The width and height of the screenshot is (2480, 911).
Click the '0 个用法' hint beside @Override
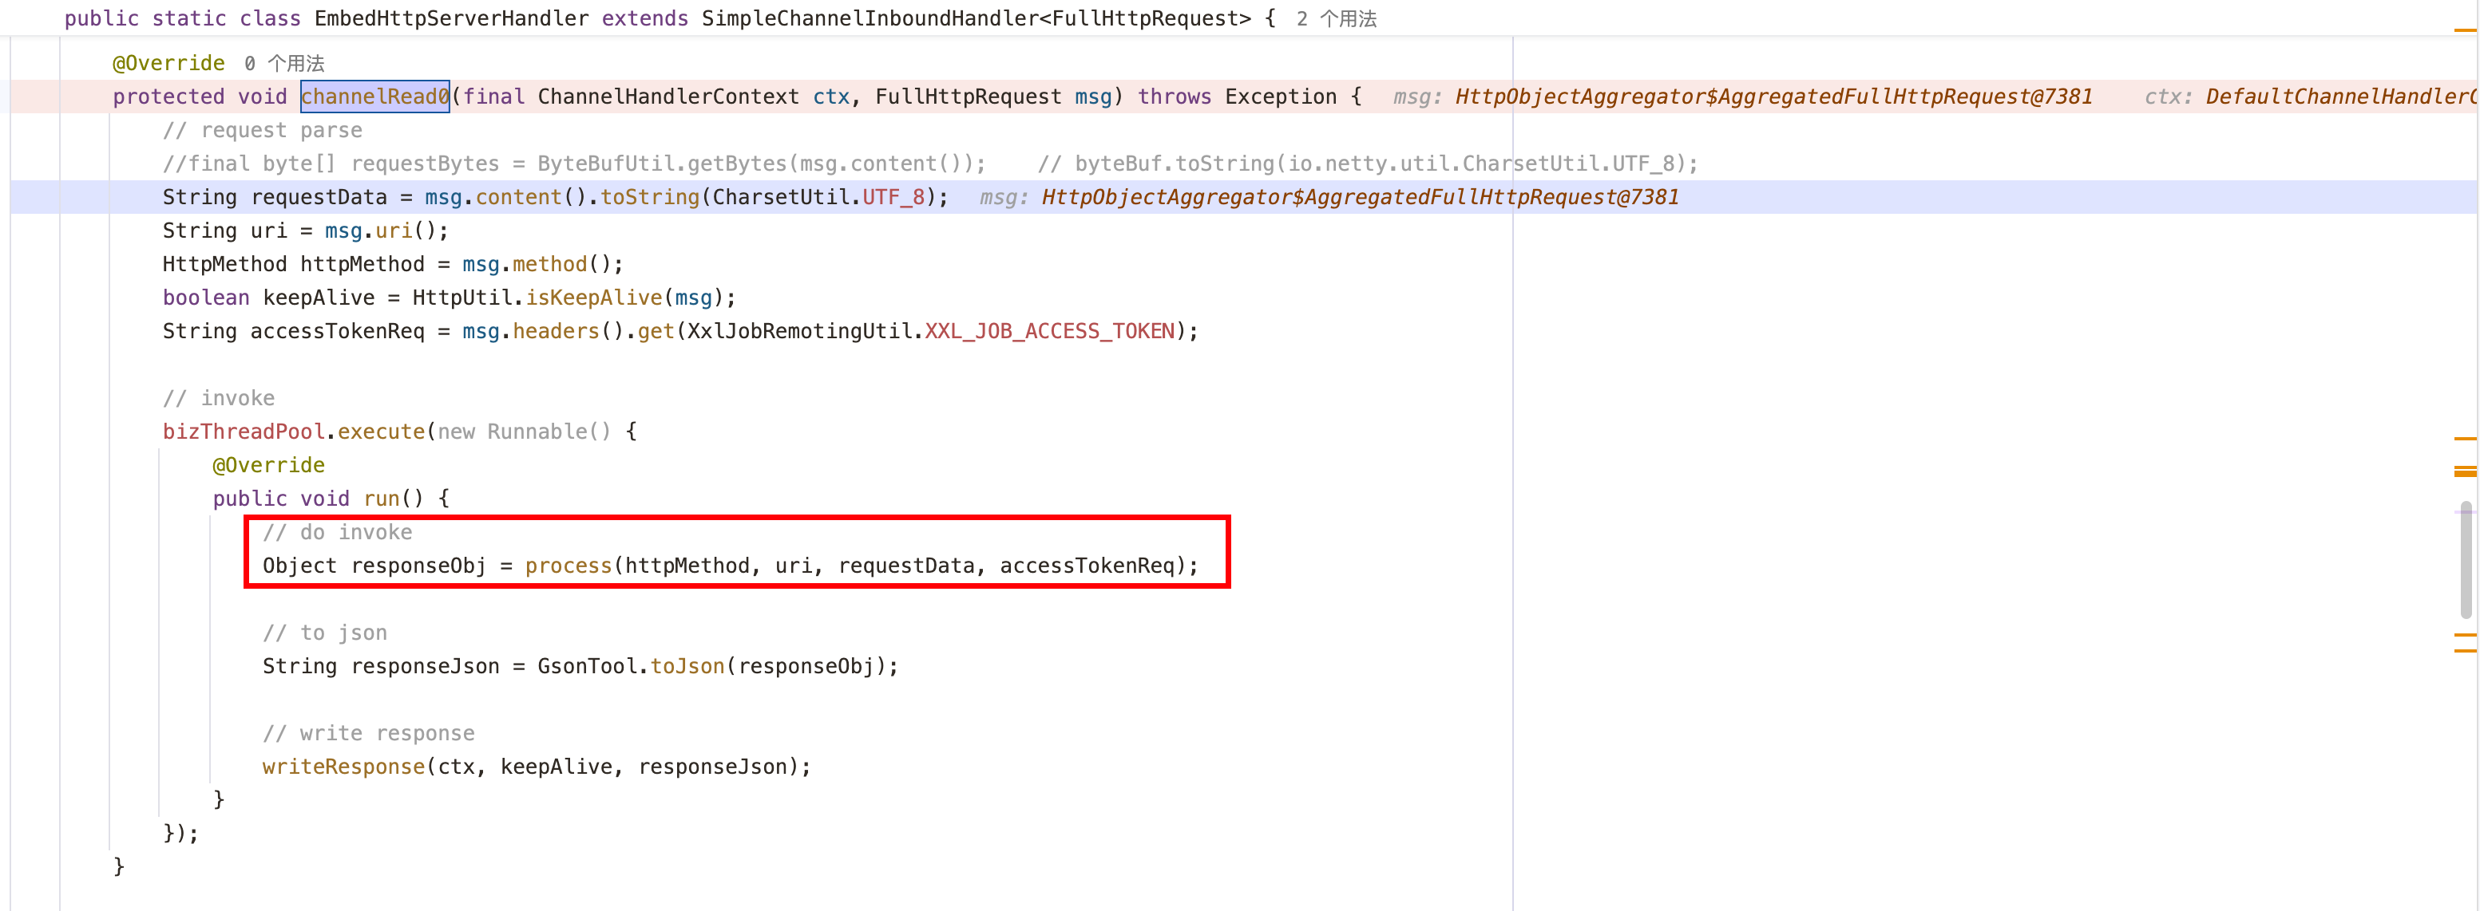tap(284, 64)
